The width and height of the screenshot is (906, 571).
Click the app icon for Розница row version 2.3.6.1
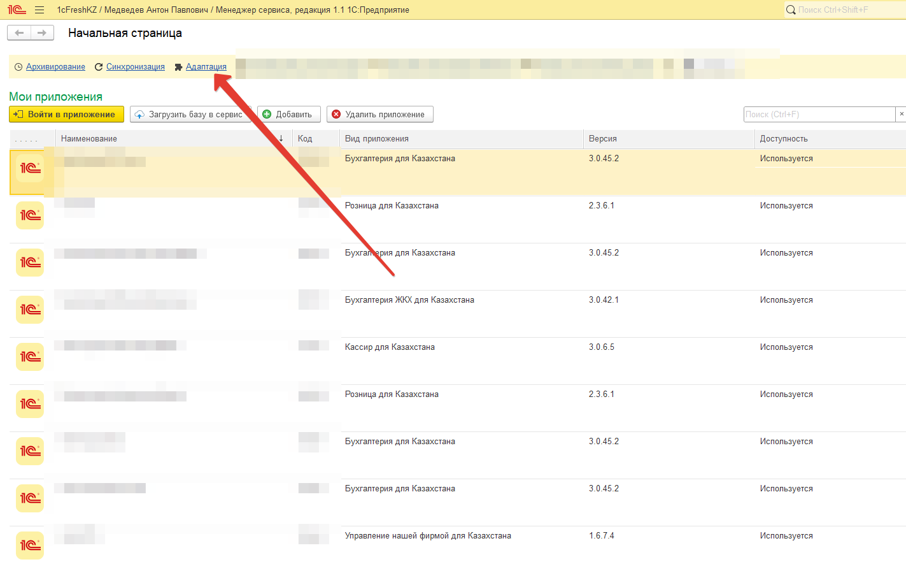30,215
